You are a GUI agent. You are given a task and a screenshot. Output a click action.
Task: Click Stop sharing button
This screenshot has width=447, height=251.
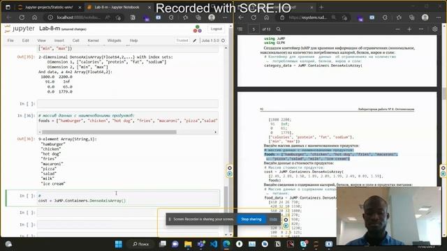(251, 219)
